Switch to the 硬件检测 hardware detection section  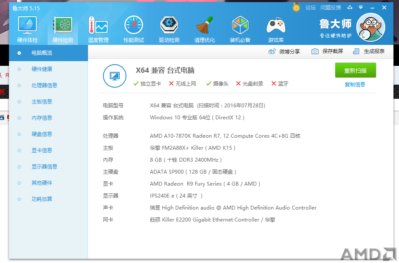(x=63, y=30)
